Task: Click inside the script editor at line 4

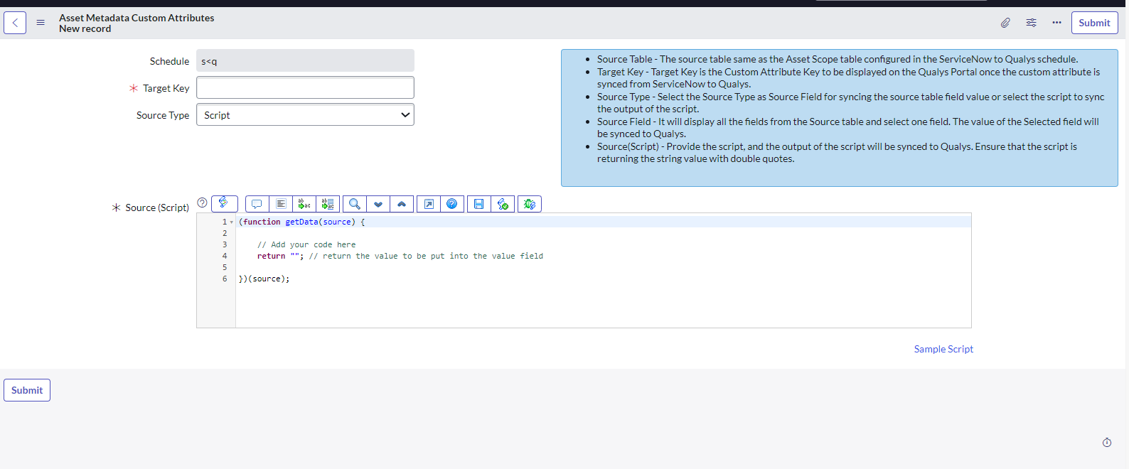Action: (604, 256)
